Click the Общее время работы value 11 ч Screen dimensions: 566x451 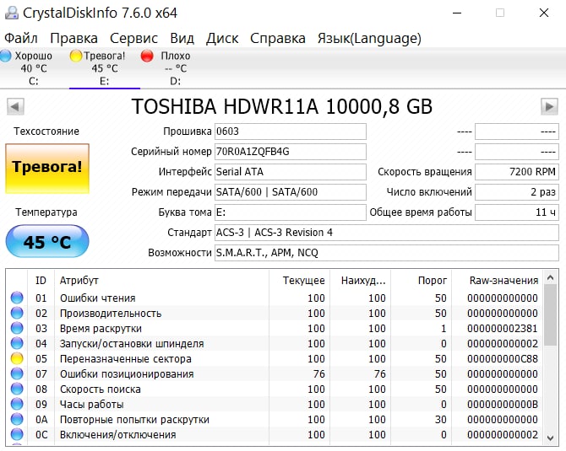pyautogui.click(x=517, y=212)
